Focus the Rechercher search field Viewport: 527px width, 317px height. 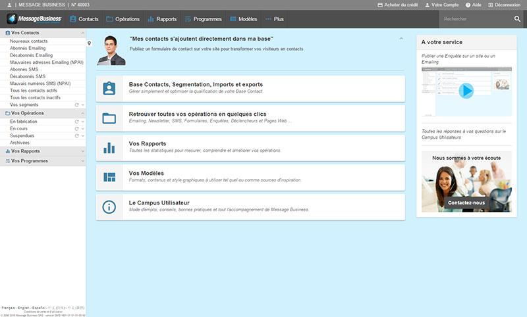pos(476,19)
